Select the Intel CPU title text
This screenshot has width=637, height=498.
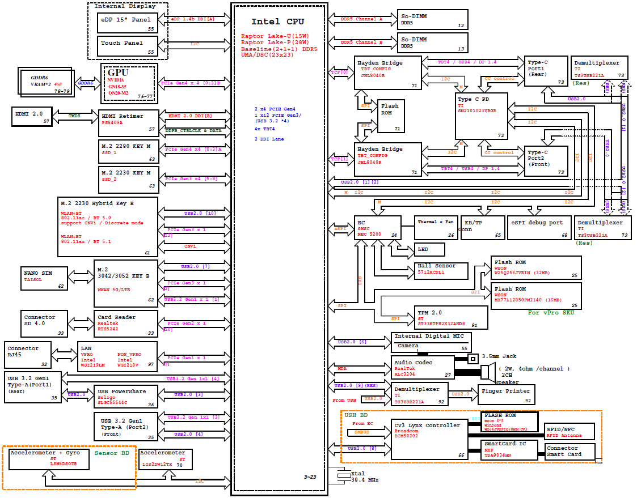278,22
